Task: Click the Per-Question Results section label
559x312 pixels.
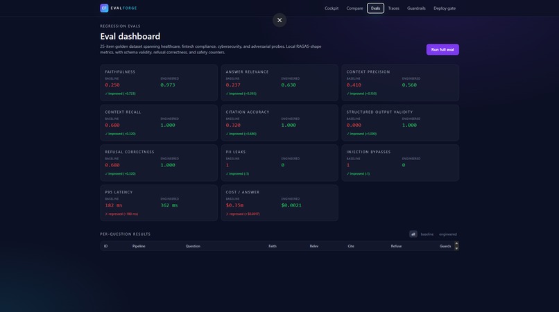Action: coord(125,234)
